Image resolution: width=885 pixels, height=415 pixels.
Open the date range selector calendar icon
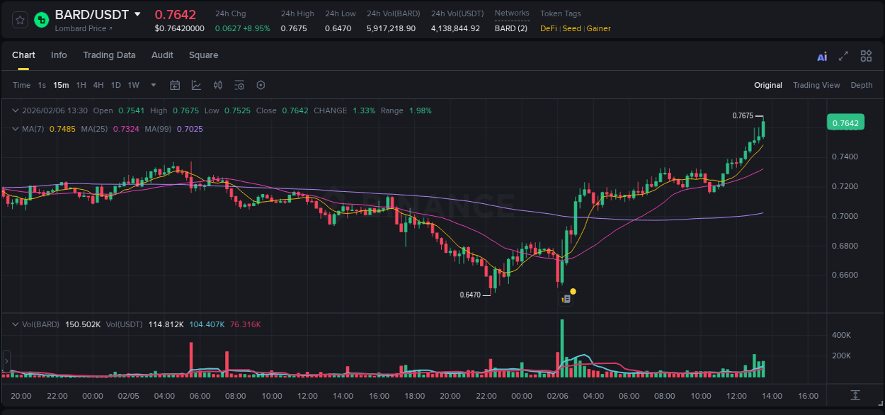pos(175,85)
